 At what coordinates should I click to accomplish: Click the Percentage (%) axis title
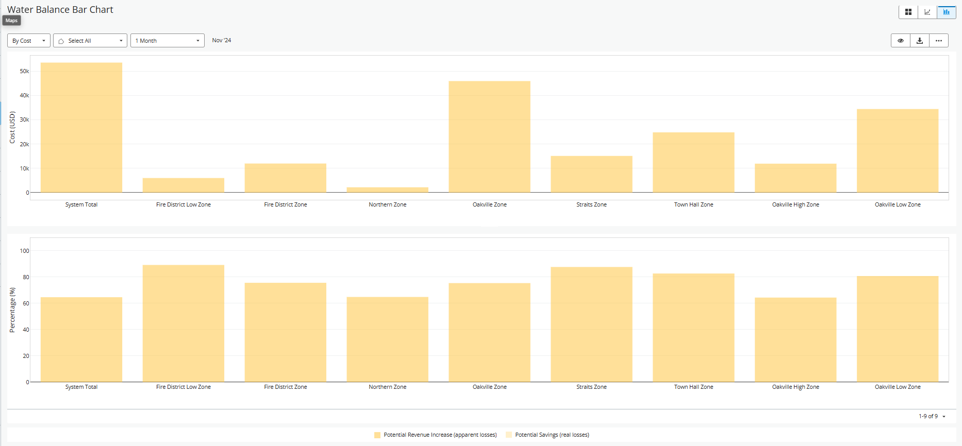coord(12,310)
